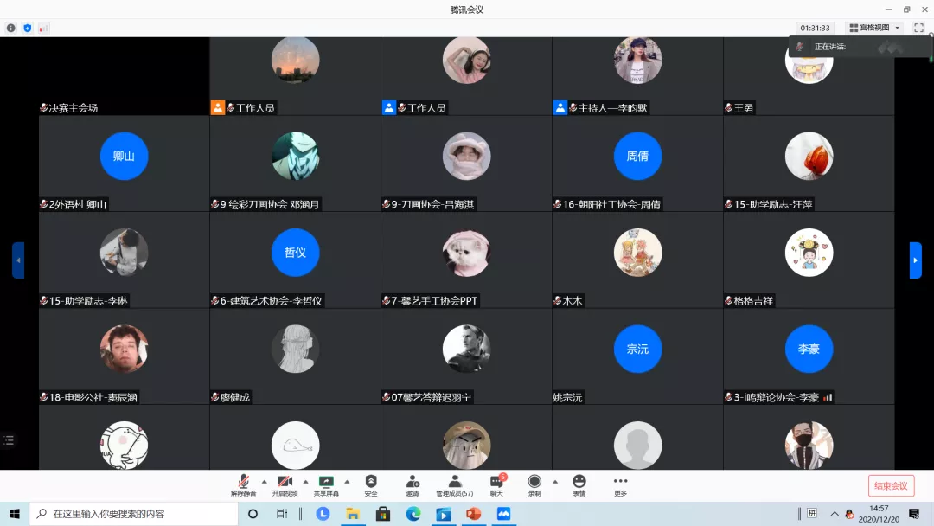Go to next page of participants
The width and height of the screenshot is (934, 526).
pyautogui.click(x=915, y=260)
